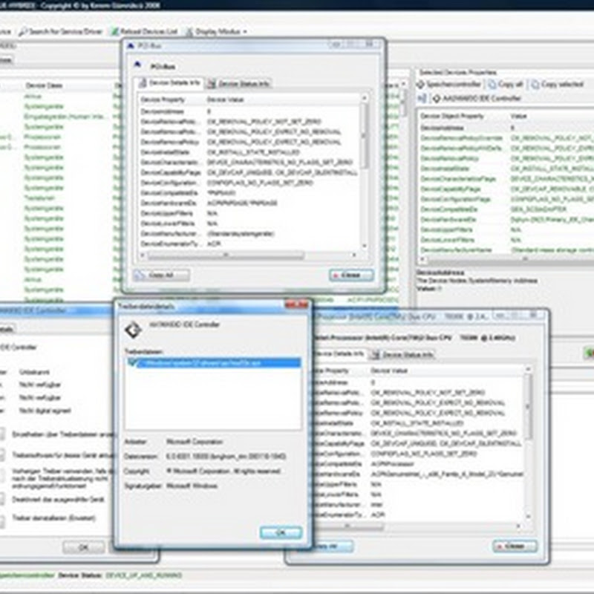Screen dimensions: 594x594
Task: Click the Device Class column header in device list
Action: point(43,85)
